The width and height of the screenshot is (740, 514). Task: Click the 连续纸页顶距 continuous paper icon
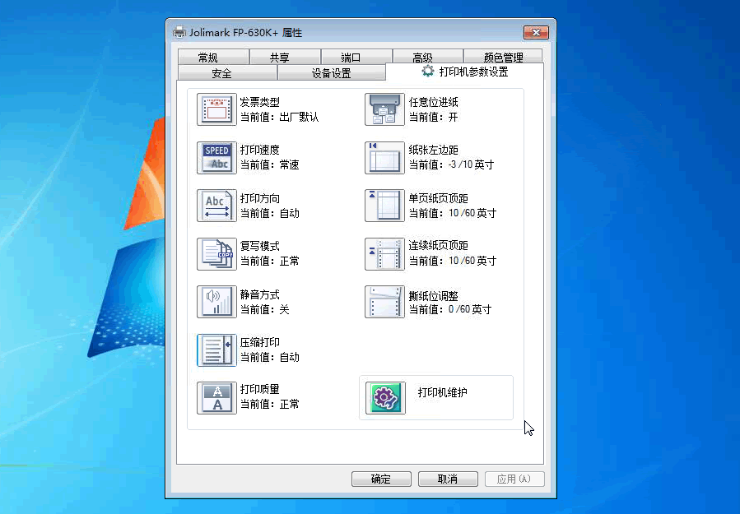pyautogui.click(x=384, y=254)
